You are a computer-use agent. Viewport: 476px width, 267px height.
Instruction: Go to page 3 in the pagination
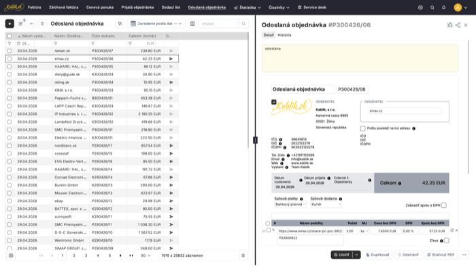point(86,255)
